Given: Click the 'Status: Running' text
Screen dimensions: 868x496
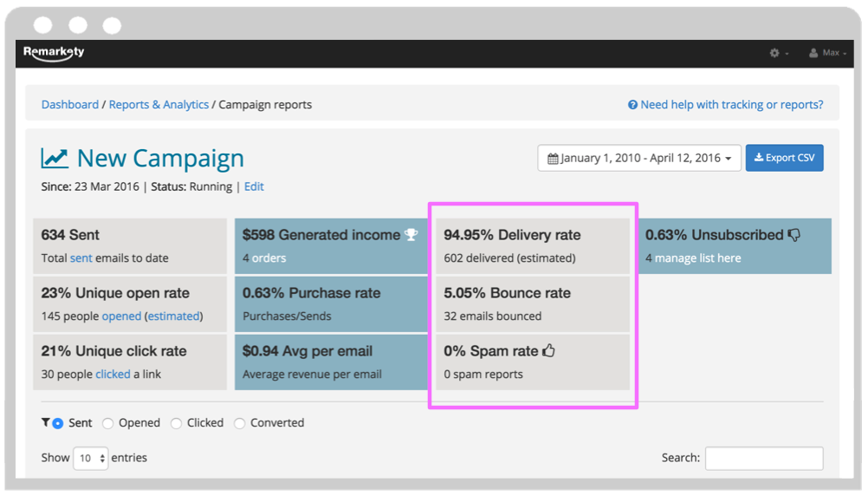Looking at the screenshot, I should pos(191,186).
